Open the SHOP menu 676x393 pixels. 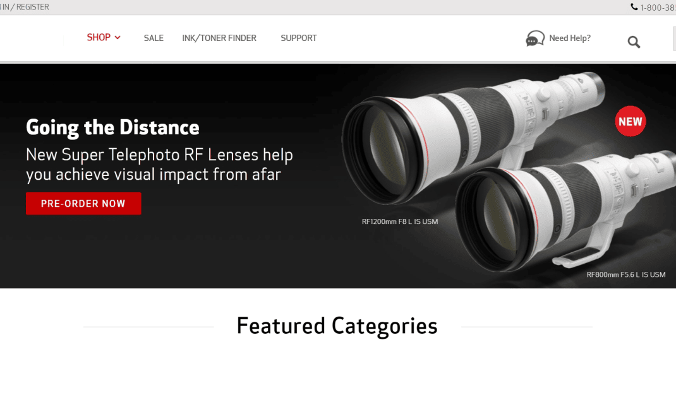(99, 37)
